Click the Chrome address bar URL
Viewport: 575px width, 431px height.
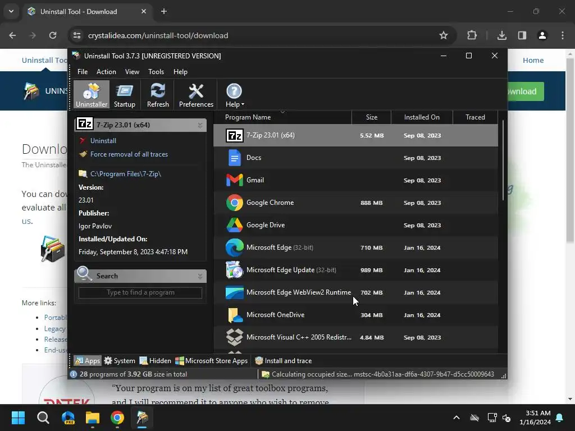click(x=158, y=35)
